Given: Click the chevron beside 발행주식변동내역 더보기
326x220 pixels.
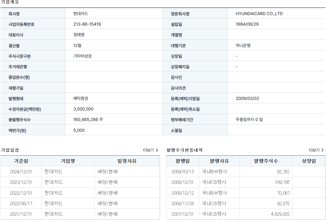Looking at the screenshot, I should pyautogui.click(x=323, y=150).
